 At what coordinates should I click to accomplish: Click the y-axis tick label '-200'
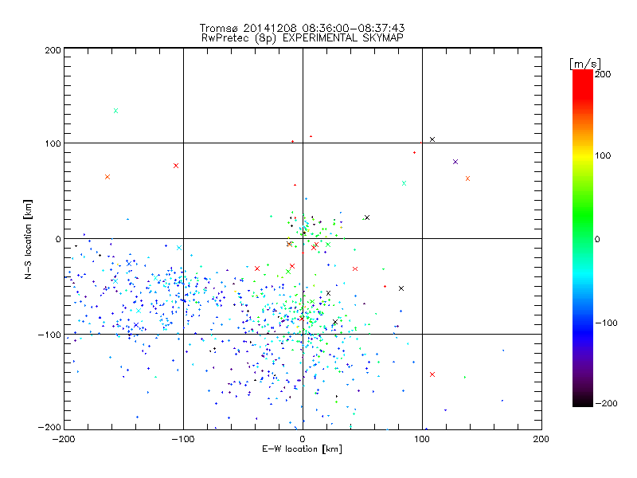49,427
